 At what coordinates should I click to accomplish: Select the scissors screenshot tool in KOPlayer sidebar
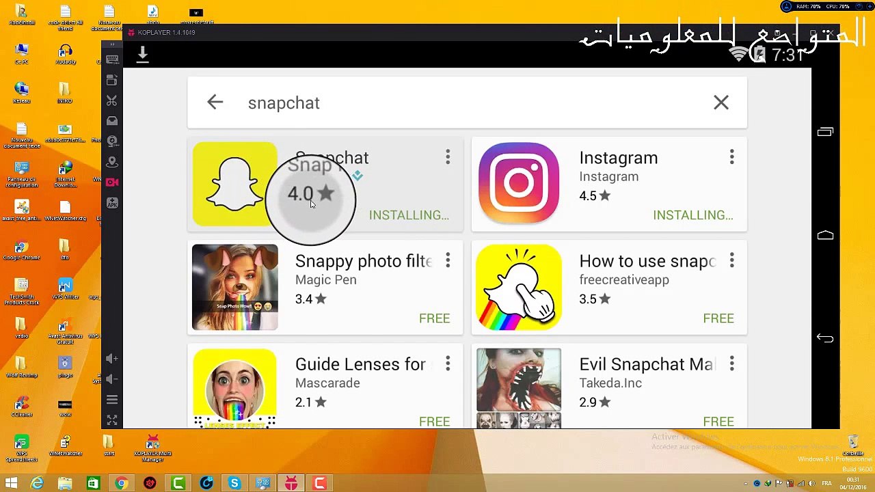coord(112,100)
